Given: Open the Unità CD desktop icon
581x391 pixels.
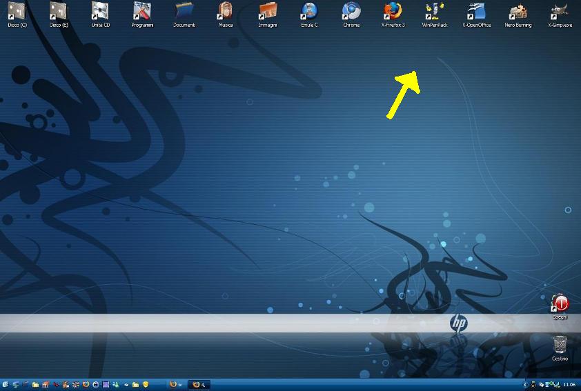Looking at the screenshot, I should tap(101, 12).
